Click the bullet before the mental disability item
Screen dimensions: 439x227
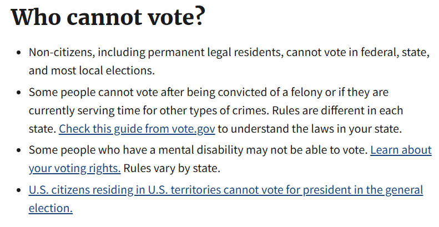click(19, 150)
